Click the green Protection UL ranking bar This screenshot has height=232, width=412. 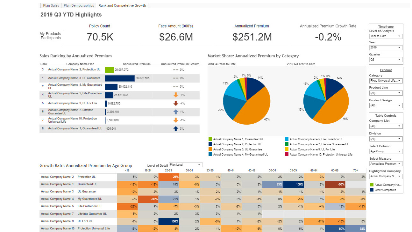point(109,70)
